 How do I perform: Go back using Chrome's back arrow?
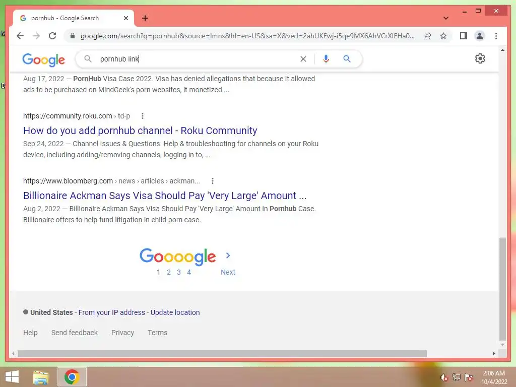(20, 36)
